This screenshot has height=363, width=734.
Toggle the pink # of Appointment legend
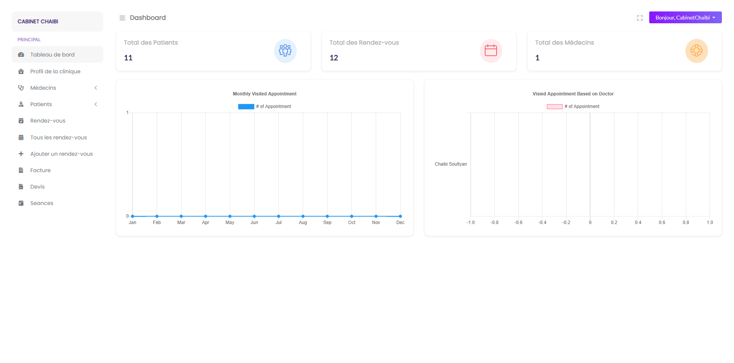(x=554, y=106)
